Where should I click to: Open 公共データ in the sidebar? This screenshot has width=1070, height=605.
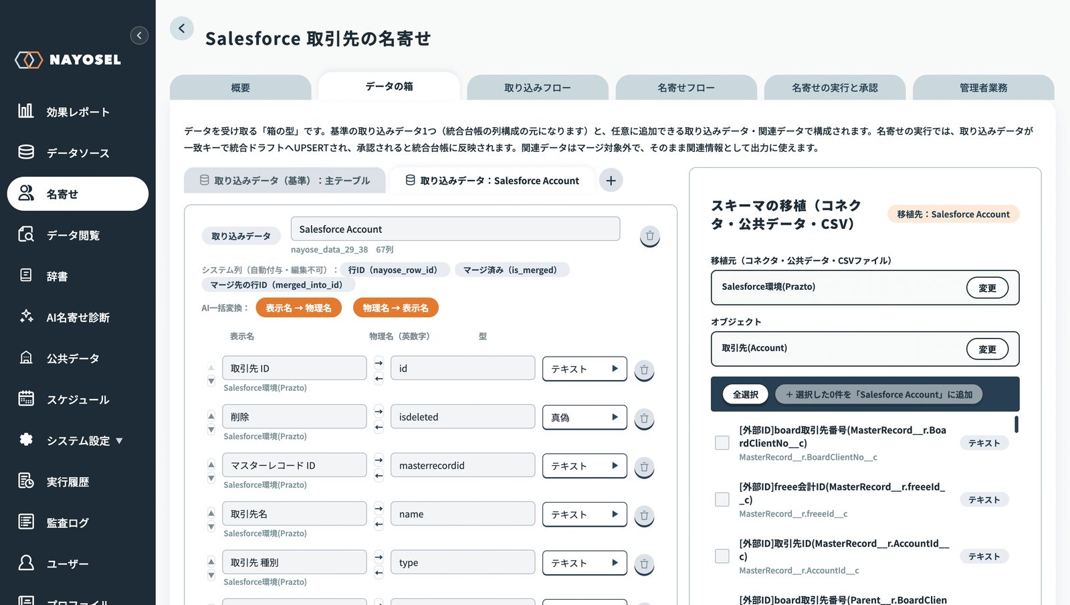[78, 358]
